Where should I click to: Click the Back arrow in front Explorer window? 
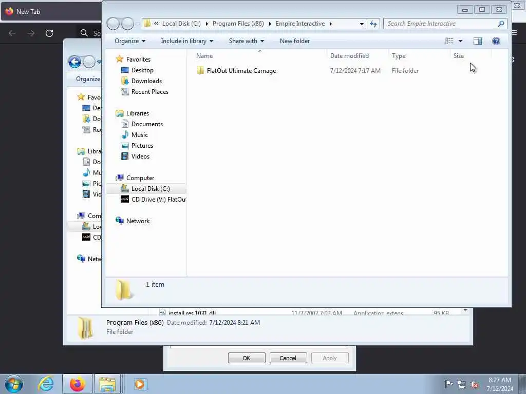(x=113, y=24)
